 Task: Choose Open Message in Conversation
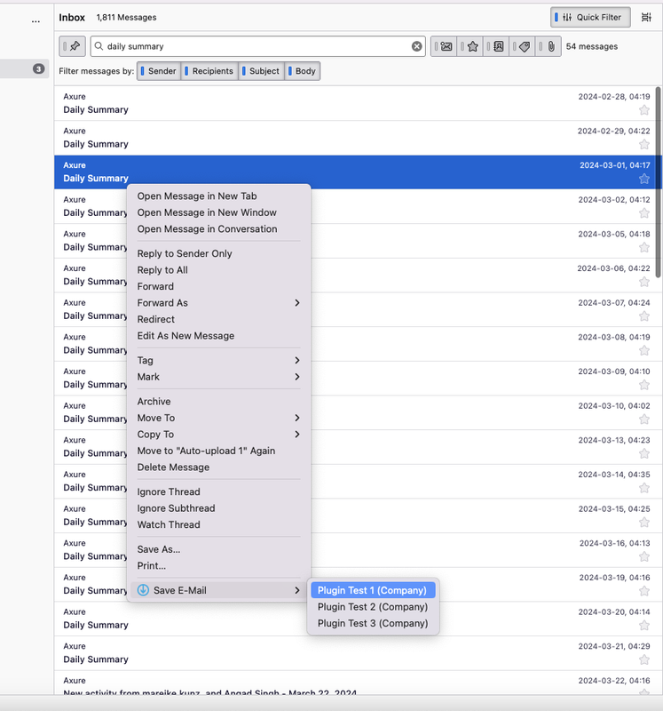tap(218, 229)
